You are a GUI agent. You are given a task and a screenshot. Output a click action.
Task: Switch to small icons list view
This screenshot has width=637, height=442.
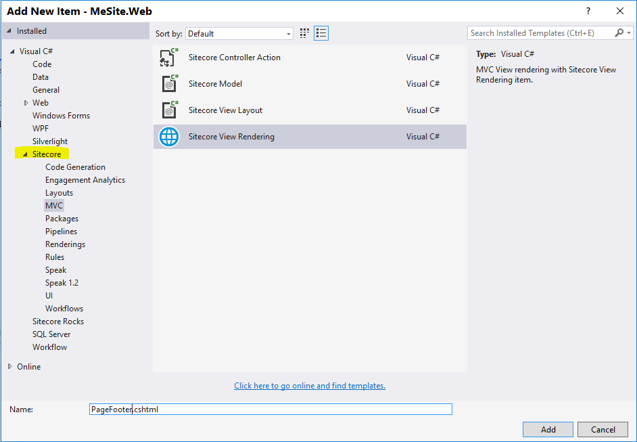(x=321, y=33)
